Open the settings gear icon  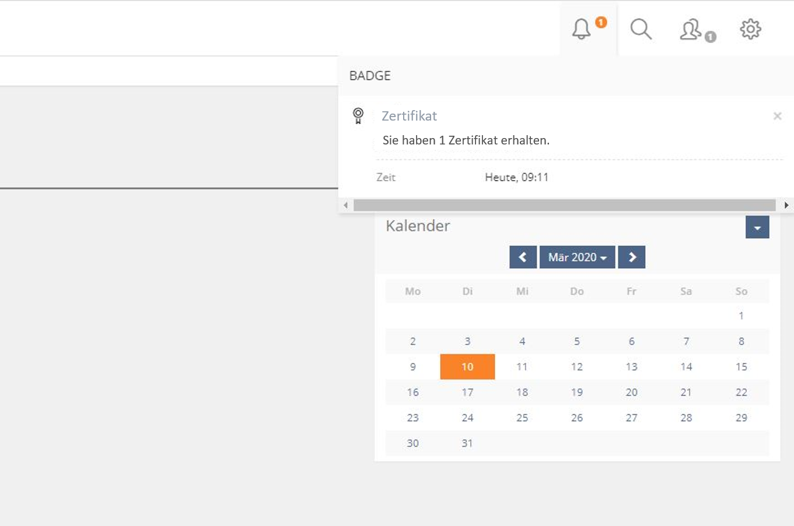[x=750, y=29]
